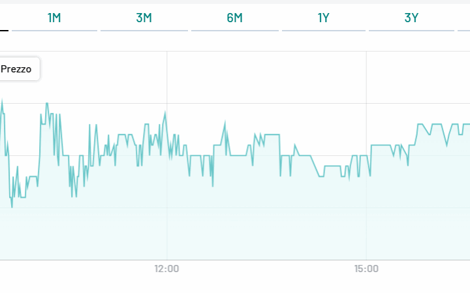This screenshot has height=293, width=470.
Task: Click the price line at its right edge
Action: (x=467, y=124)
